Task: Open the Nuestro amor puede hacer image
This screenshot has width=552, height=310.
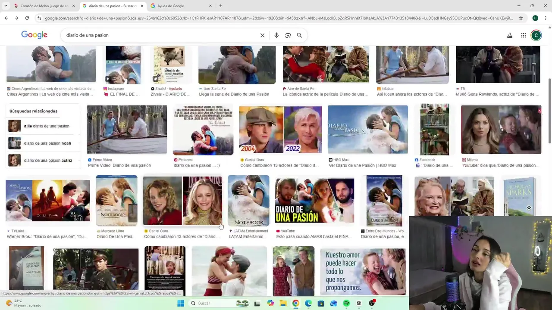Action: tap(363, 272)
